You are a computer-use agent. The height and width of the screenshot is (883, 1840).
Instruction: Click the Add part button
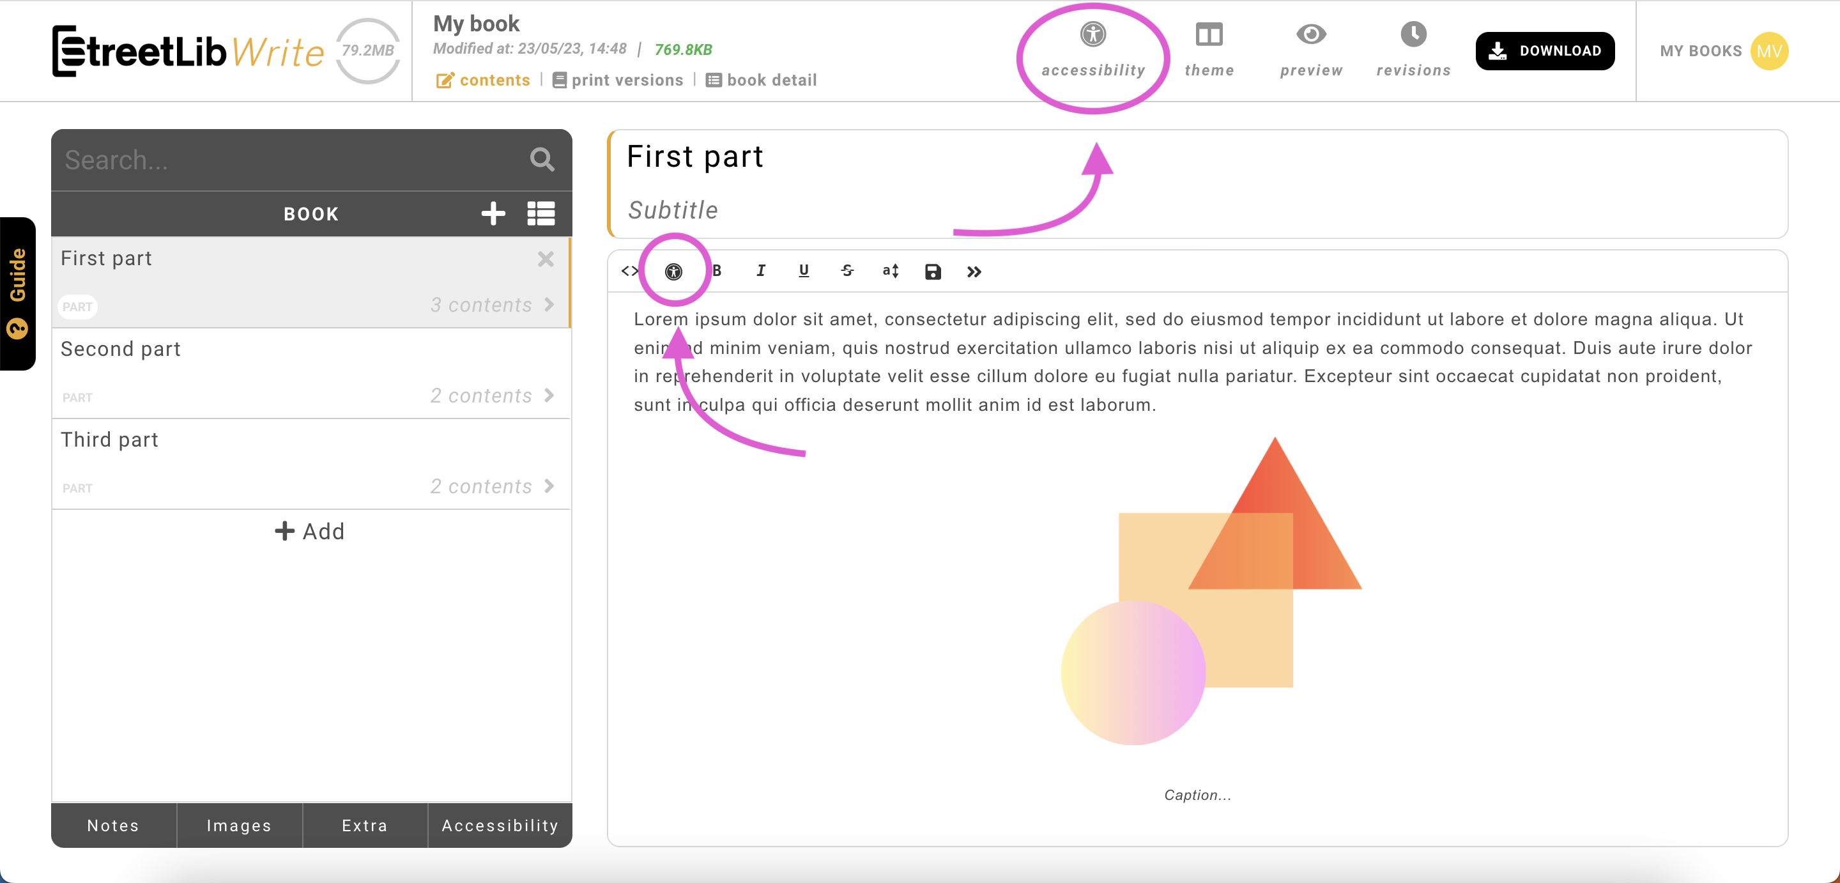310,532
